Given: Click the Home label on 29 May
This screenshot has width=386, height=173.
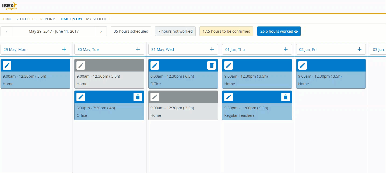Looking at the screenshot, I should point(8,84).
